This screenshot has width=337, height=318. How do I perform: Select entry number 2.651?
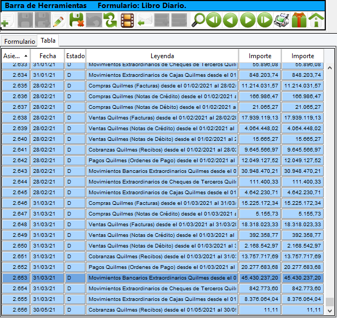(15, 257)
